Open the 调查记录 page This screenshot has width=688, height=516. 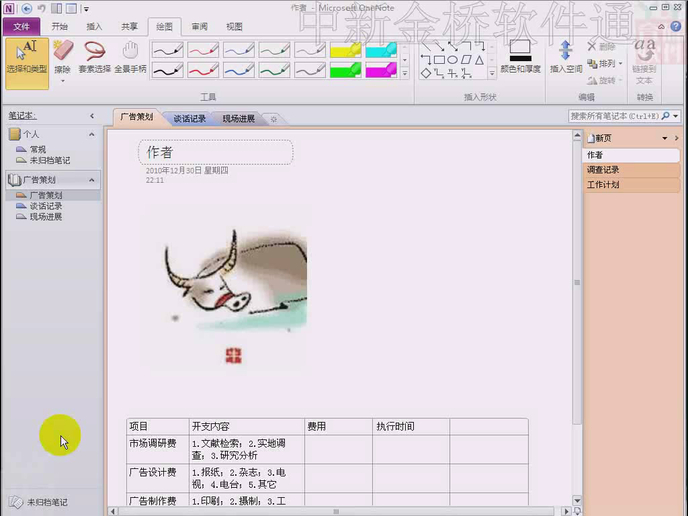(632, 170)
